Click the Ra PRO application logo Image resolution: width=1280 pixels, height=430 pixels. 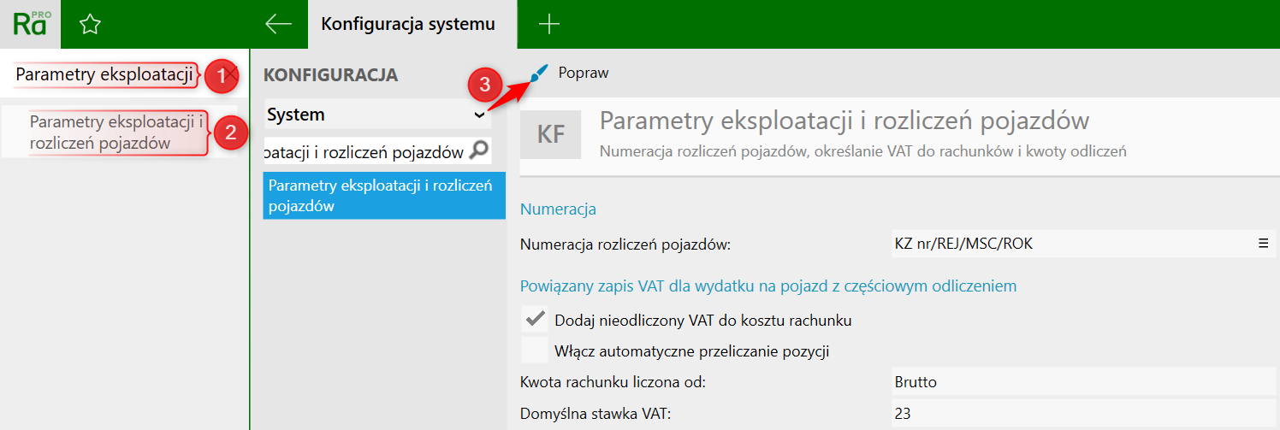click(30, 24)
